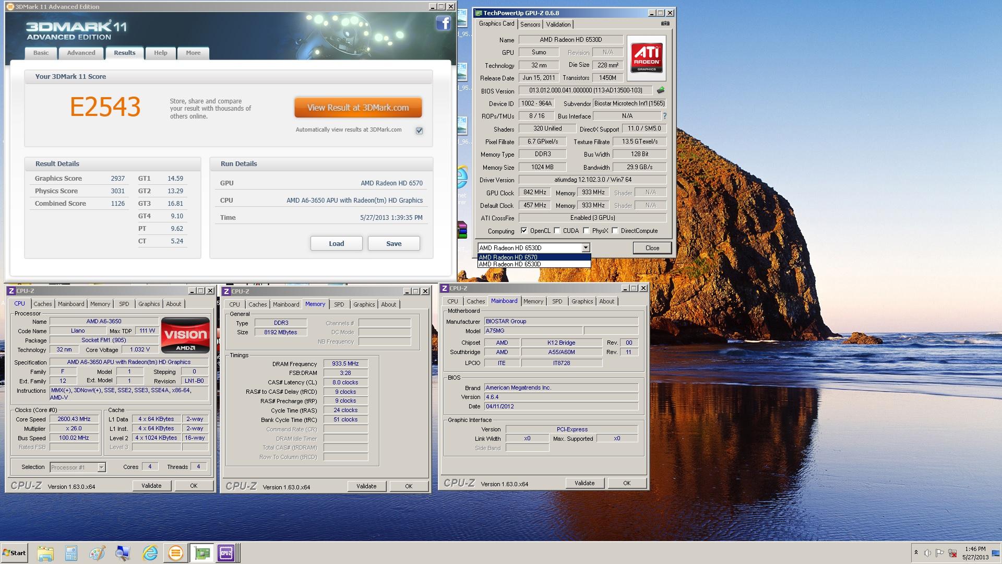
Task: Toggle the PhysX checkbox in GPU-Z
Action: (586, 231)
